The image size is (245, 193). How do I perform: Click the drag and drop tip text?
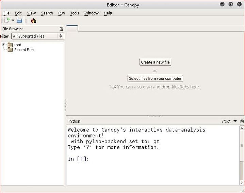point(154,87)
